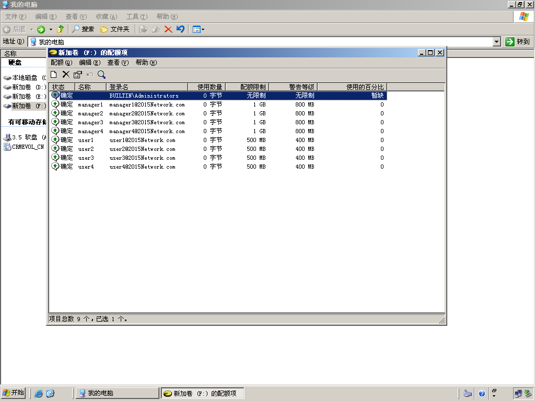Image resolution: width=535 pixels, height=401 pixels.
Task: Click the Views icon in Explorer toolbar
Action: [x=196, y=29]
